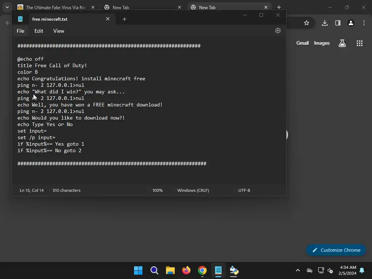Click 'echo Would you like to download now?!' line
The image size is (372, 279).
coord(71,118)
